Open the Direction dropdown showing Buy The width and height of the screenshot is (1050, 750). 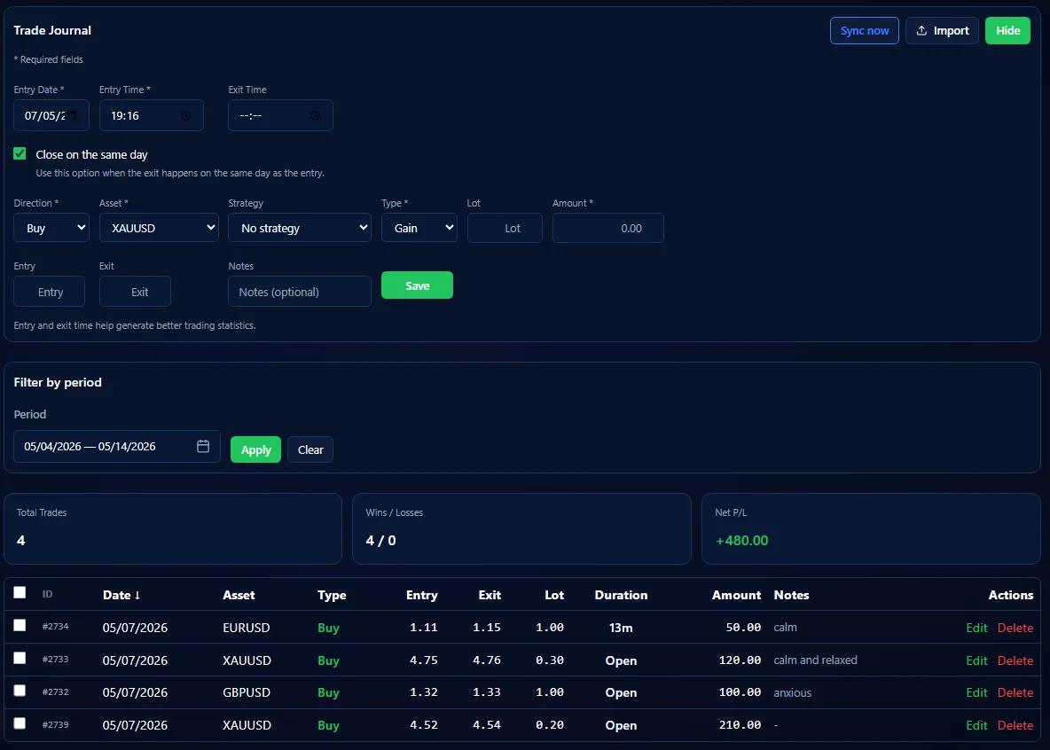click(x=51, y=228)
